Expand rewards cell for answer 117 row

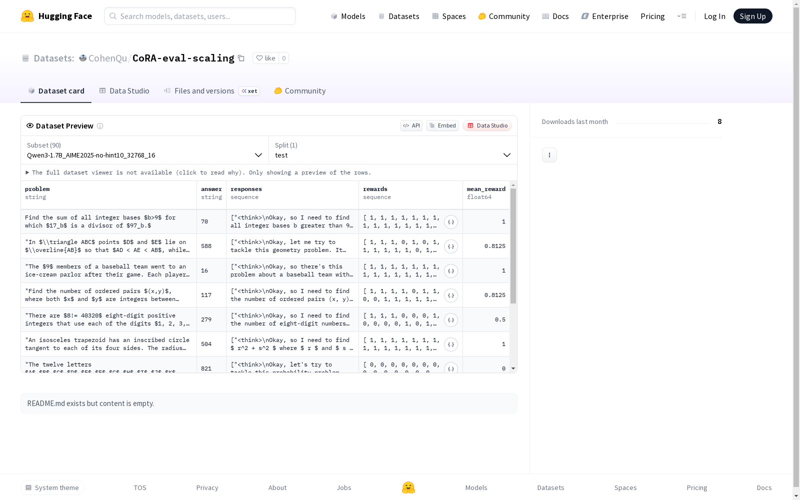[451, 295]
